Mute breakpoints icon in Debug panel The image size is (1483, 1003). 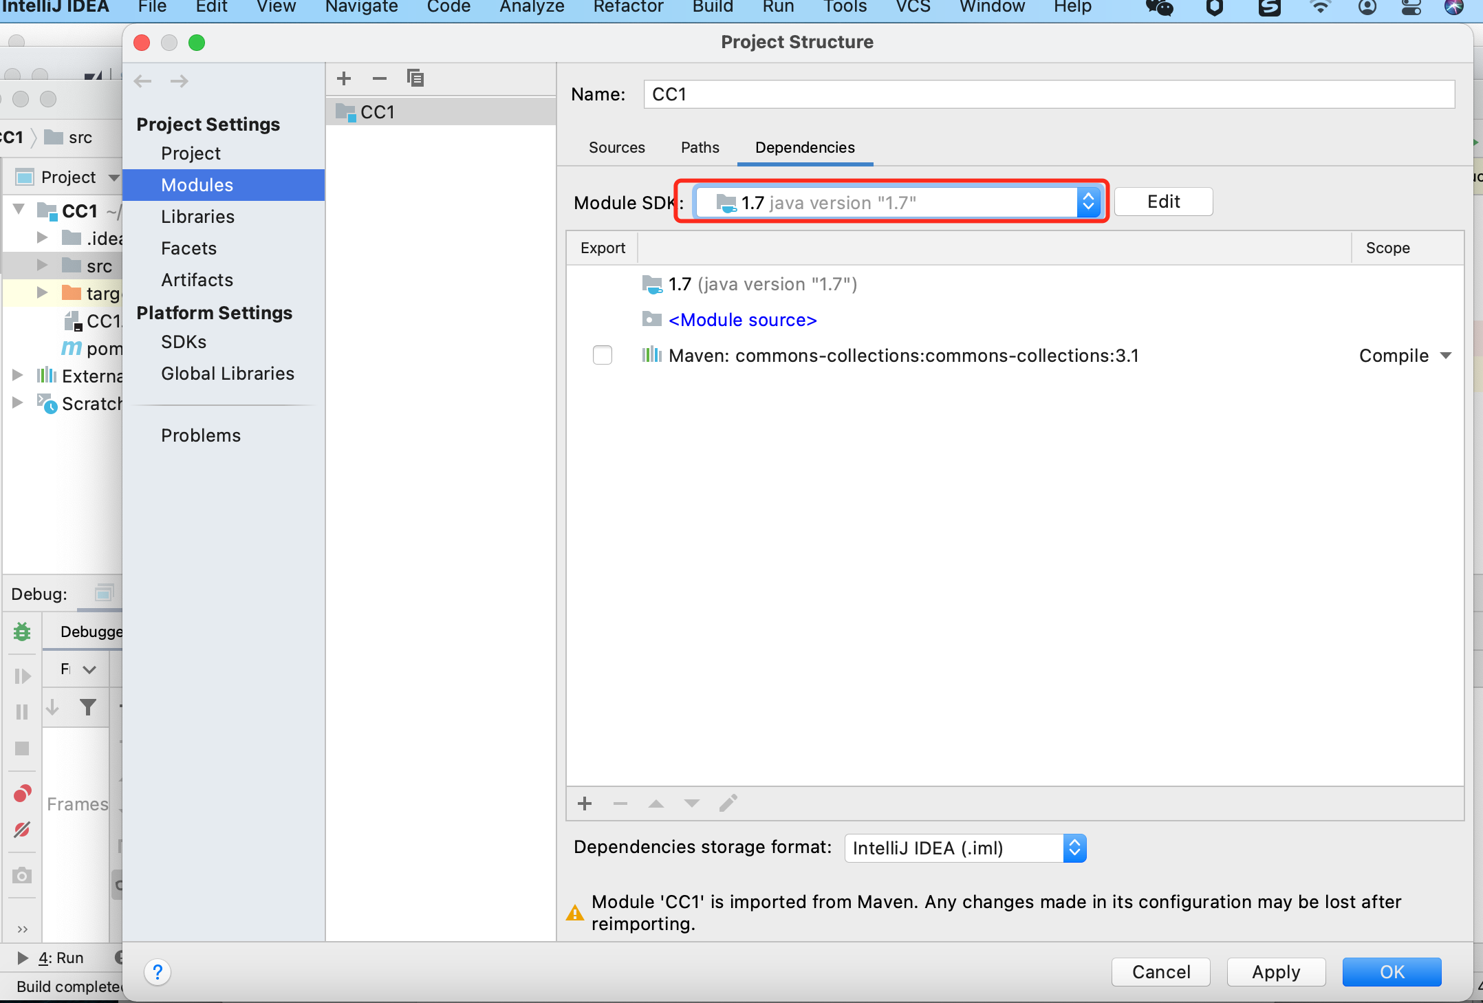[x=22, y=830]
